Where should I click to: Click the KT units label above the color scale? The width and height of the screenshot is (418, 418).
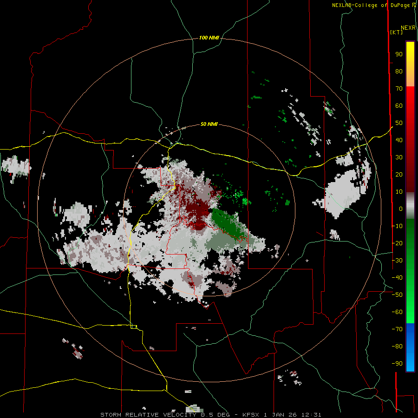click(x=397, y=32)
